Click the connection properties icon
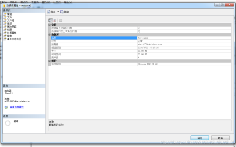Viewport: 236px width, 147px height. [6, 107]
